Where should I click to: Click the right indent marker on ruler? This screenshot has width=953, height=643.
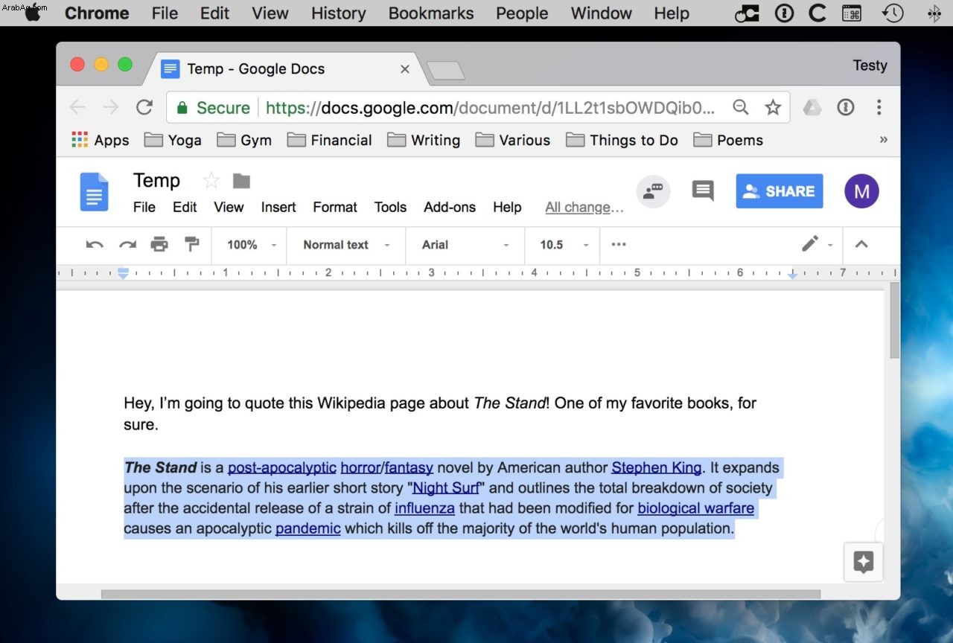coord(792,275)
